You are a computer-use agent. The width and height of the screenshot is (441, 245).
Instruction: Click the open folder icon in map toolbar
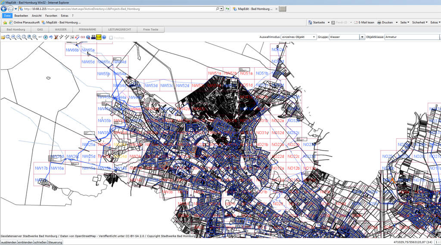[x=3, y=37]
